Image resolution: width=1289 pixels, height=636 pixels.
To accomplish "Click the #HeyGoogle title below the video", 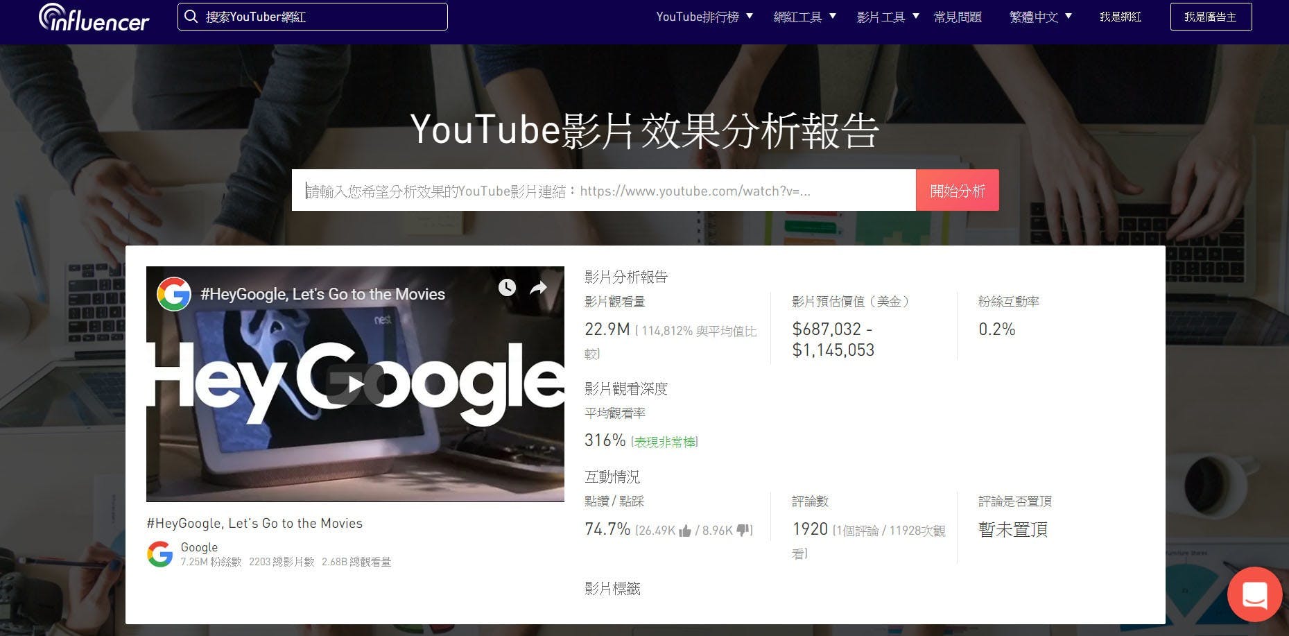I will pyautogui.click(x=254, y=523).
